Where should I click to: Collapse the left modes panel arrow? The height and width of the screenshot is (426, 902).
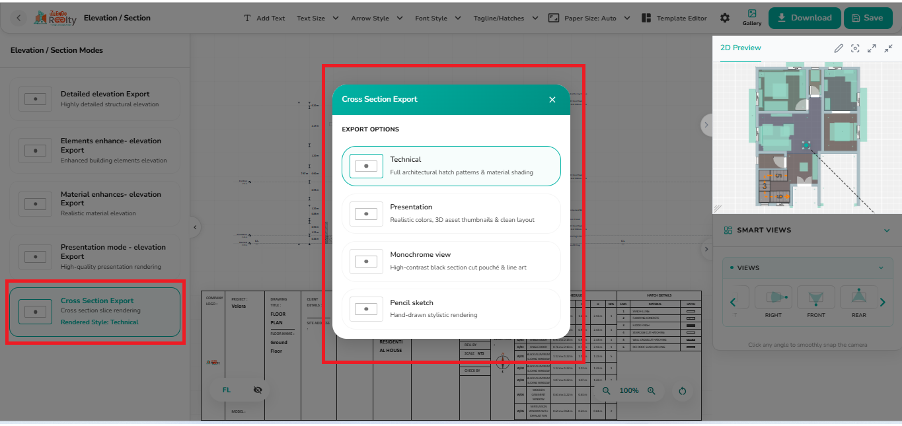coord(195,227)
